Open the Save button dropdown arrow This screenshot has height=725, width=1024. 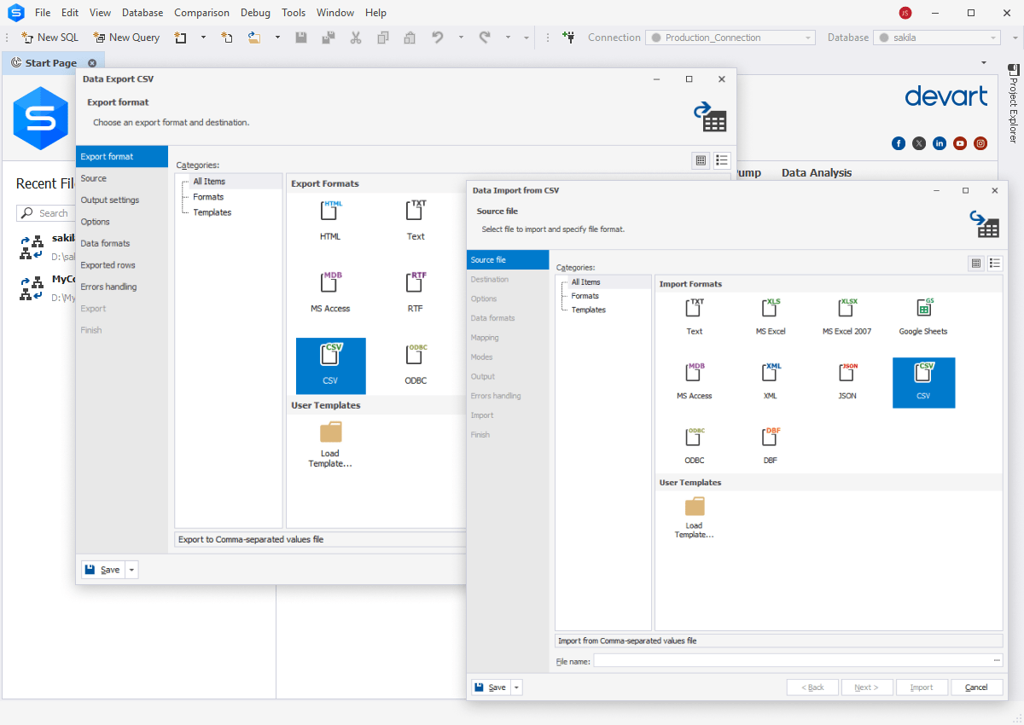click(x=515, y=687)
